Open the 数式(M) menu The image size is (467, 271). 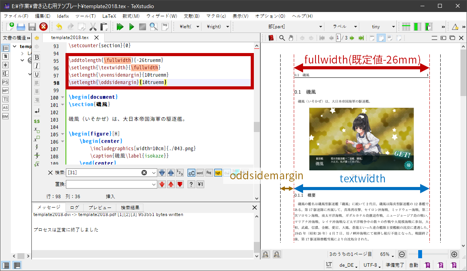[131, 16]
